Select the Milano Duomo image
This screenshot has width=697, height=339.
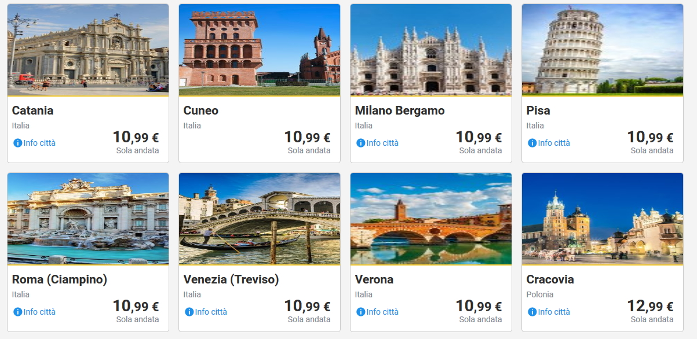click(431, 50)
